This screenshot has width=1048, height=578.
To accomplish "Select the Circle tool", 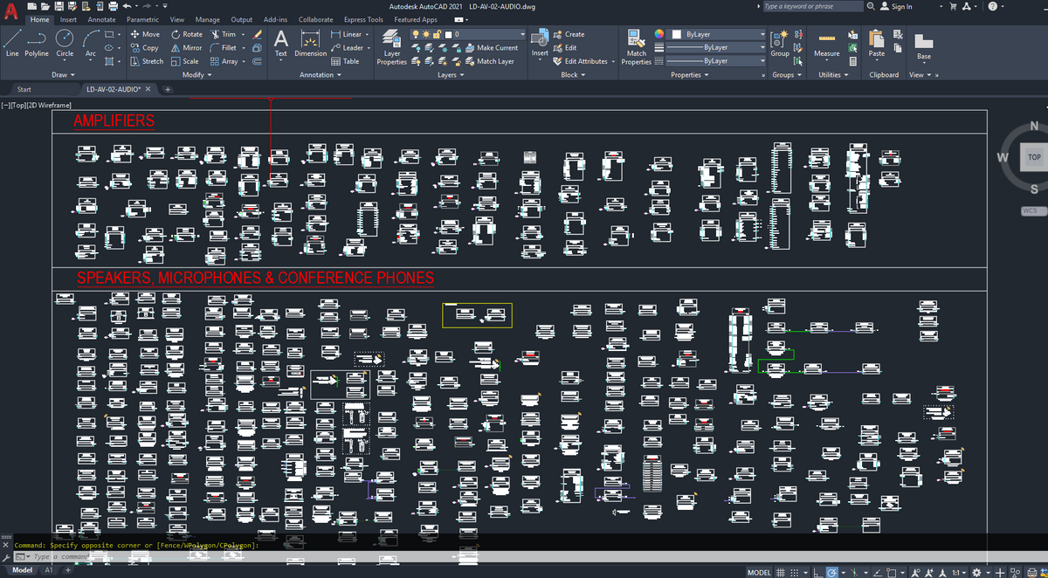I will pyautogui.click(x=65, y=44).
